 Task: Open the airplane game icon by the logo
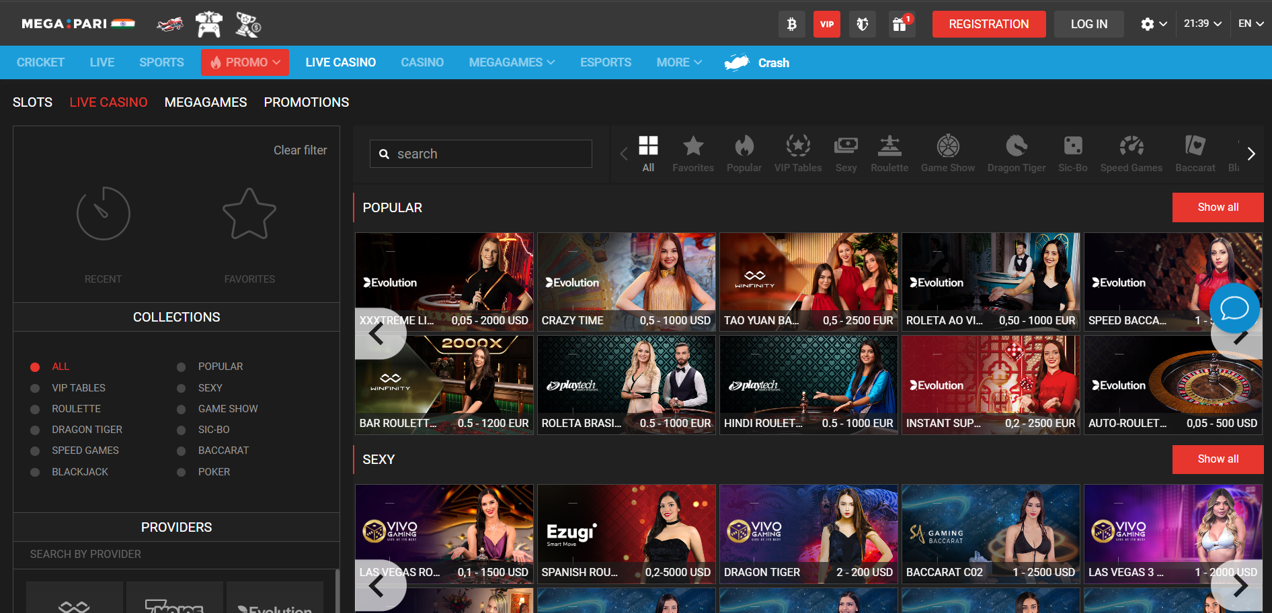pyautogui.click(x=169, y=25)
